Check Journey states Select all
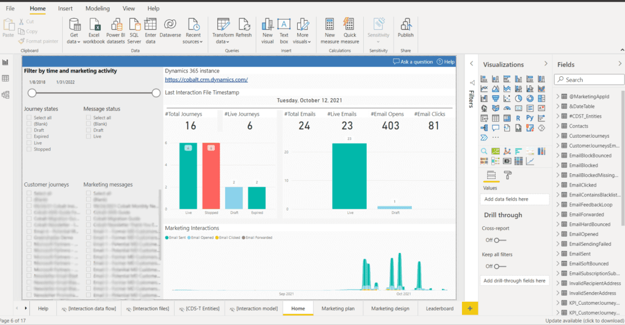Image resolution: width=625 pixels, height=325 pixels. [29, 118]
